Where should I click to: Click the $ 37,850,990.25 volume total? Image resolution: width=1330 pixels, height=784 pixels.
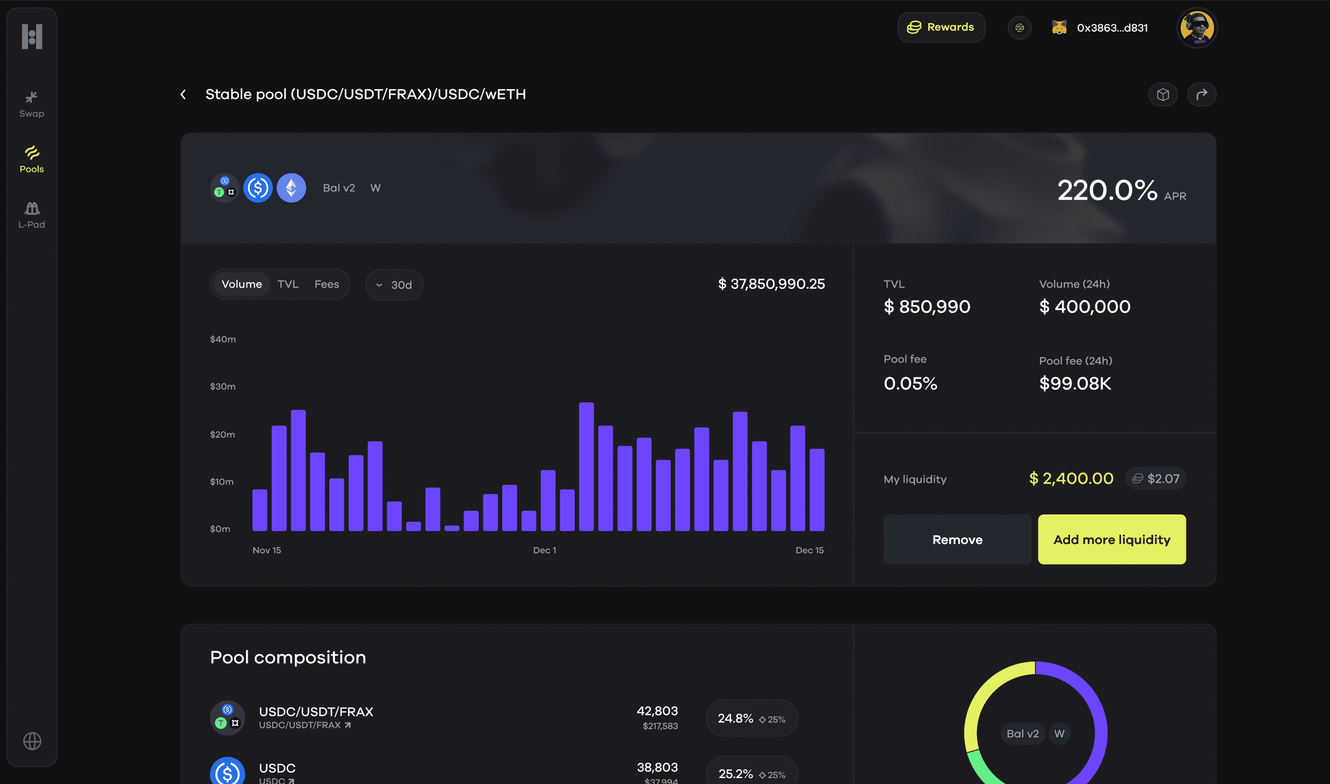pyautogui.click(x=771, y=284)
